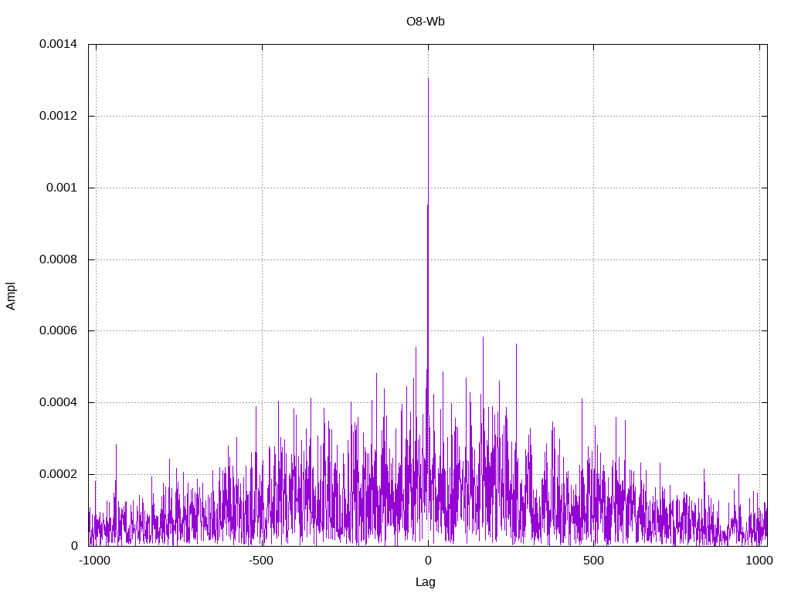This screenshot has height=593, width=791.
Task: Click the Ampl y-axis label
Action: point(11,296)
